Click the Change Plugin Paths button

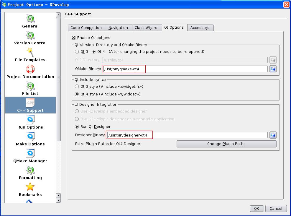(226, 144)
